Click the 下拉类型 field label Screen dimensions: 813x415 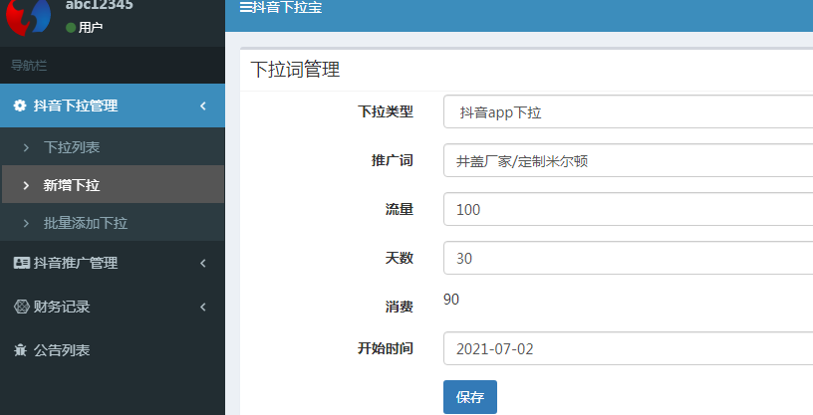pyautogui.click(x=386, y=111)
